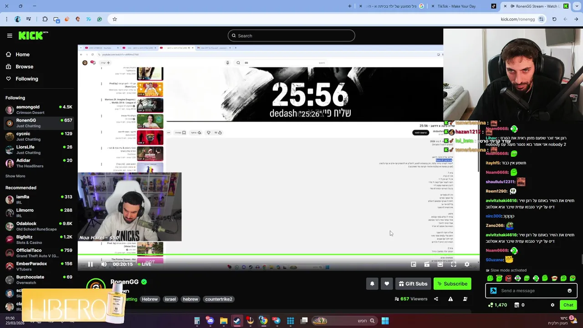Switch to the Google search tab
The image size is (583, 328).
[x=392, y=6]
